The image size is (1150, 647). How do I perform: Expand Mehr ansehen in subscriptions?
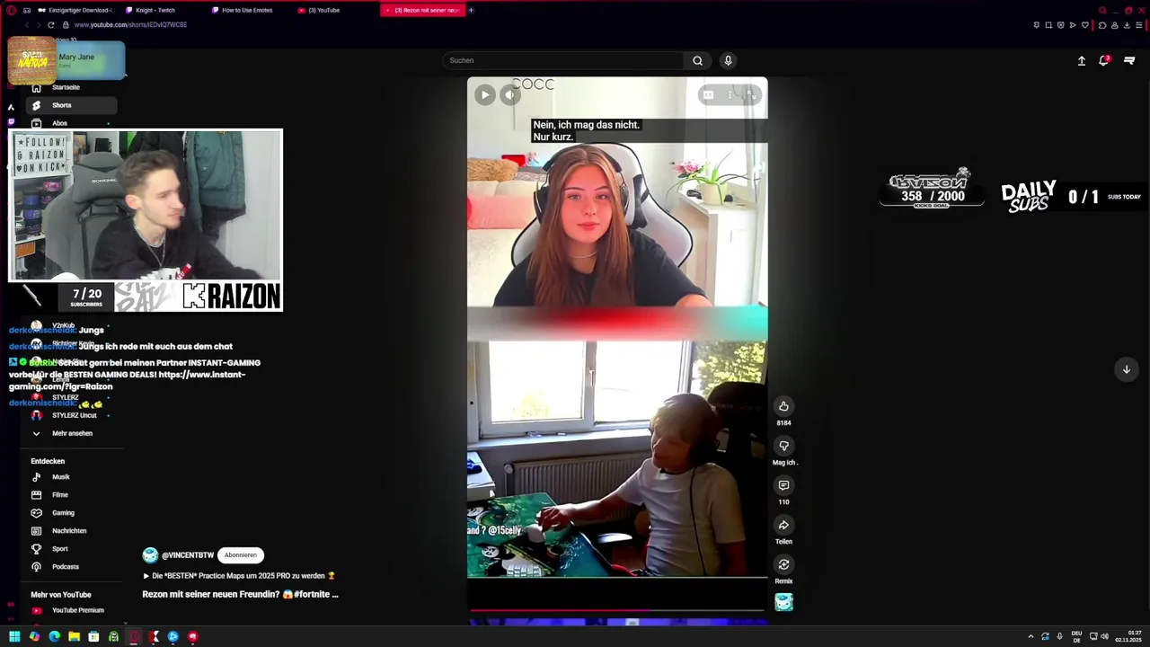click(x=72, y=433)
